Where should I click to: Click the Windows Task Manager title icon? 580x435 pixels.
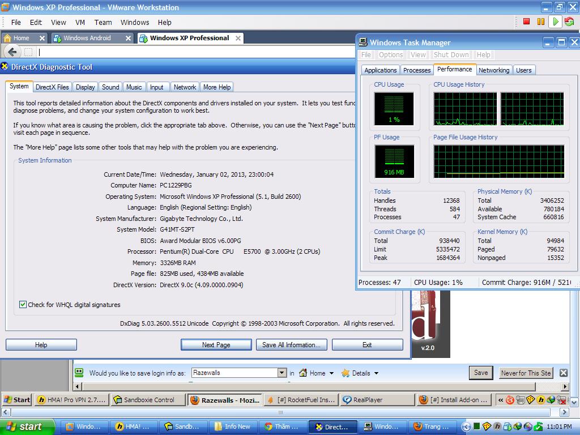click(x=363, y=42)
